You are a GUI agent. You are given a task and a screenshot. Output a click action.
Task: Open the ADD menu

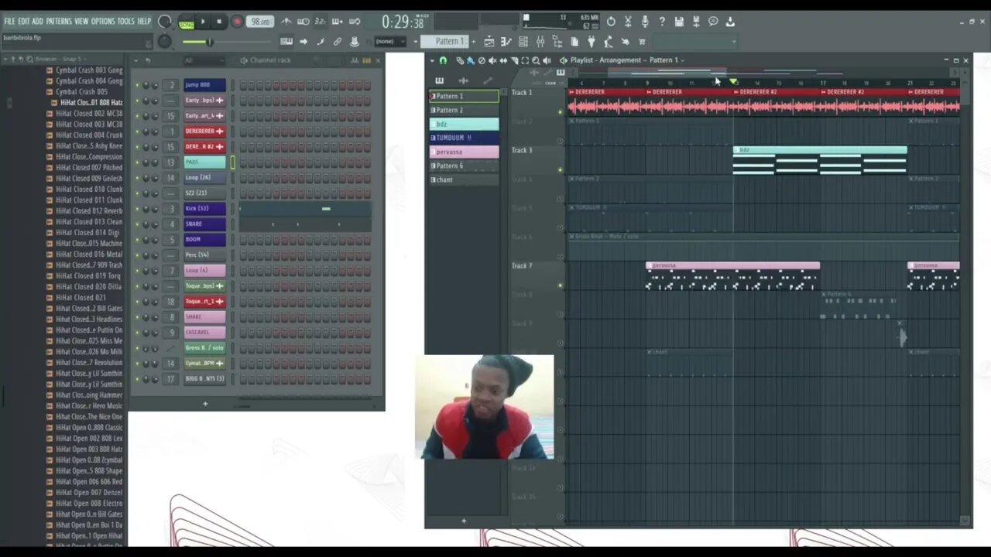(37, 21)
